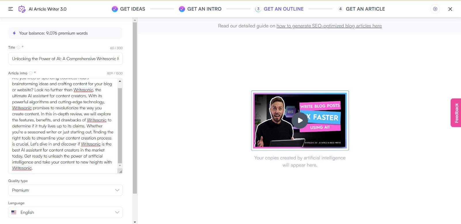
Task: Click the left panel scrollbar up arrow
Action: pos(135,20)
